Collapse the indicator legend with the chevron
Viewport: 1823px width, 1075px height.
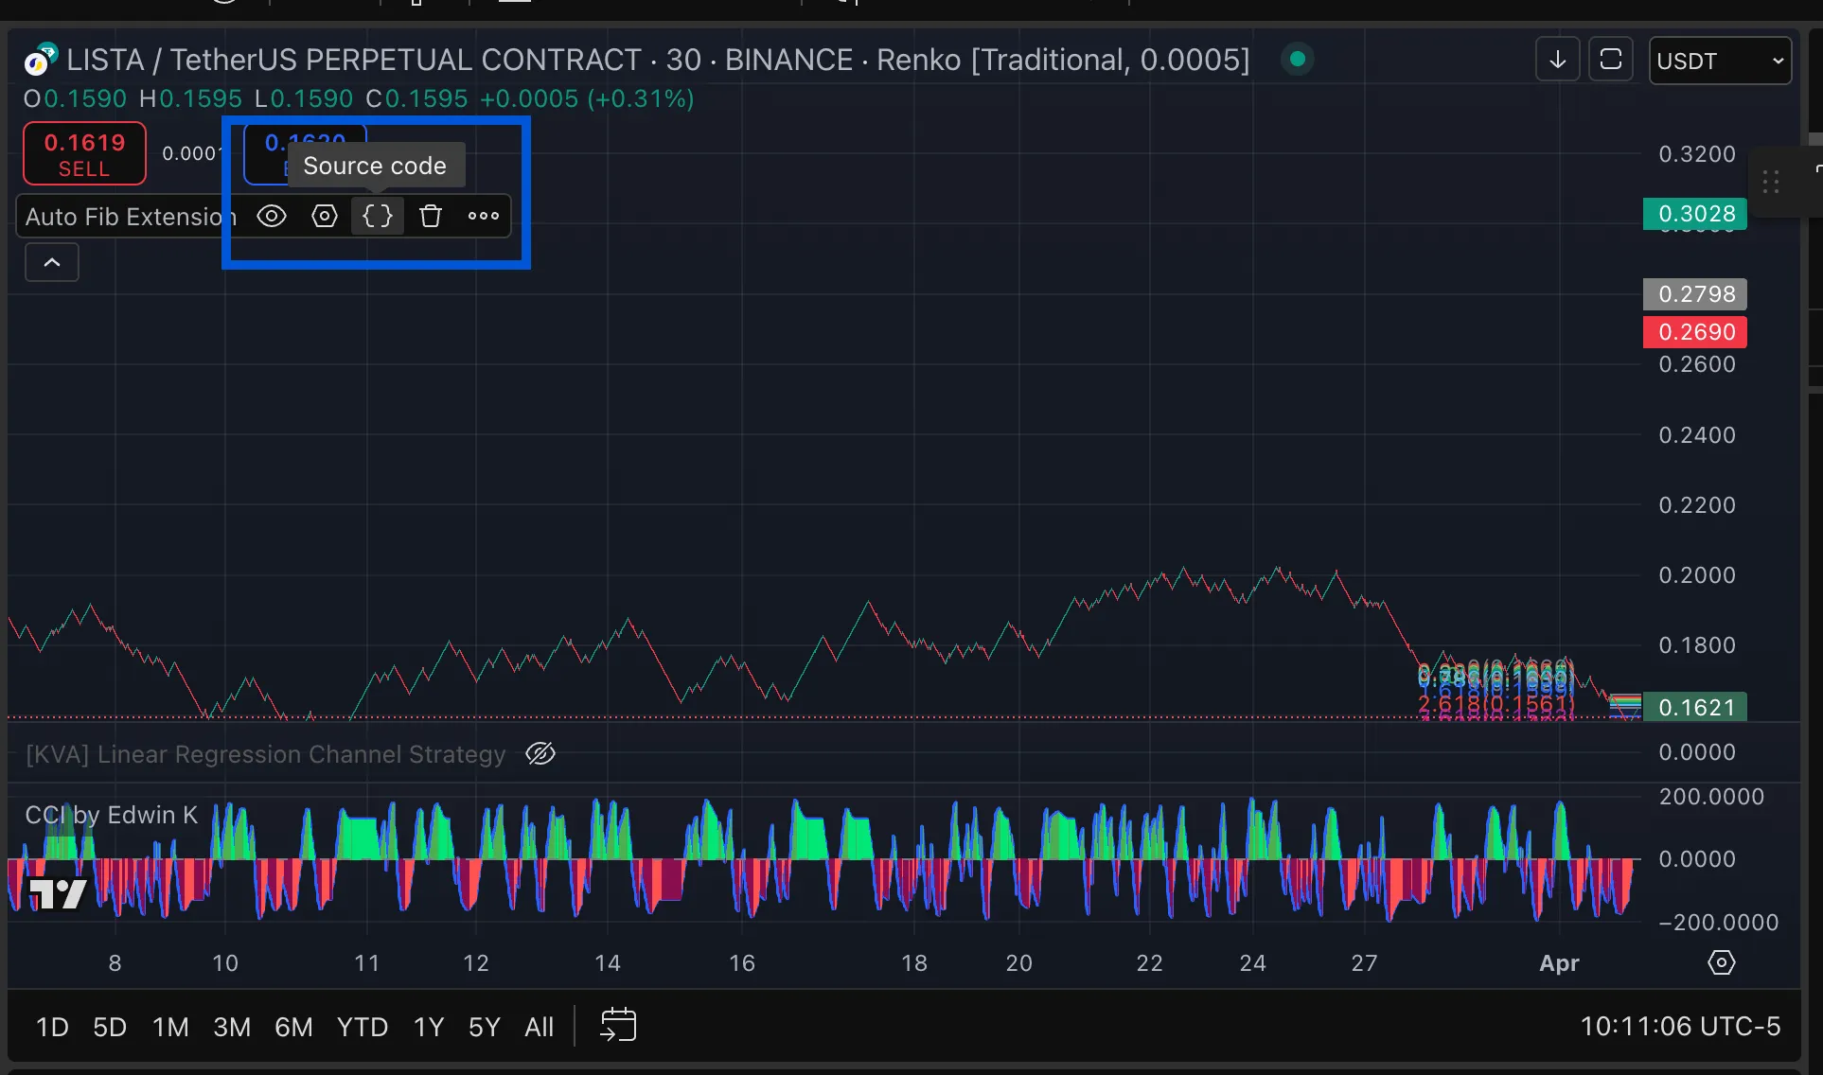[x=52, y=262]
